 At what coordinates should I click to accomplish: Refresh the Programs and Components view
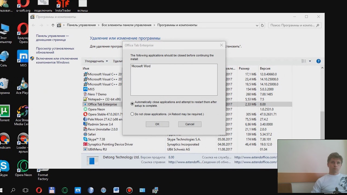[x=262, y=25]
